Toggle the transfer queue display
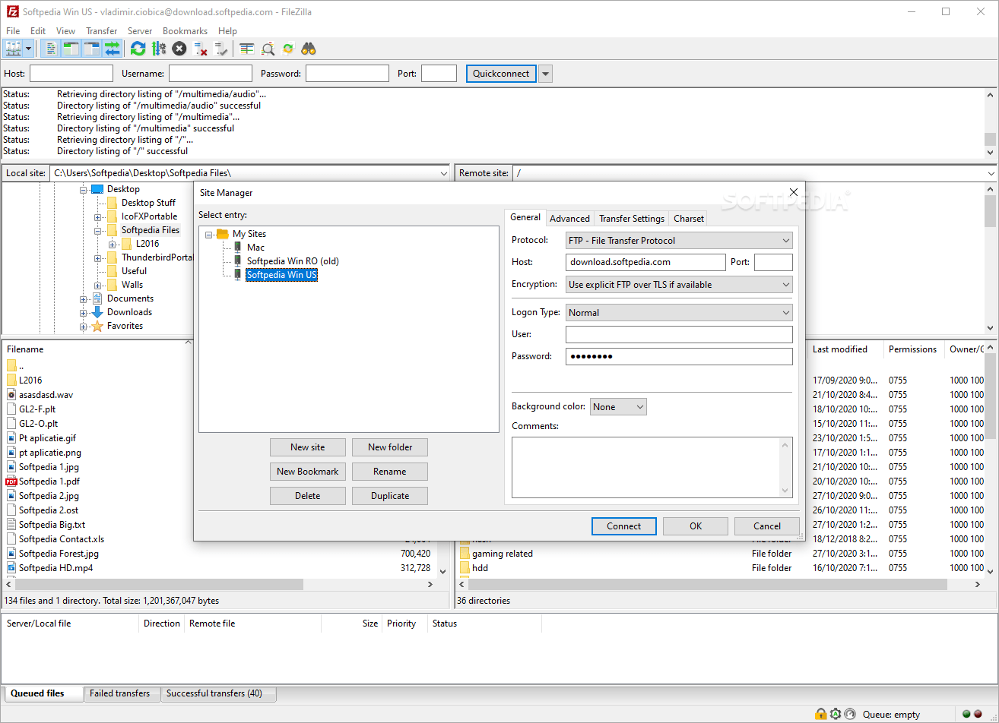Image resolution: width=999 pixels, height=723 pixels. coord(113,49)
